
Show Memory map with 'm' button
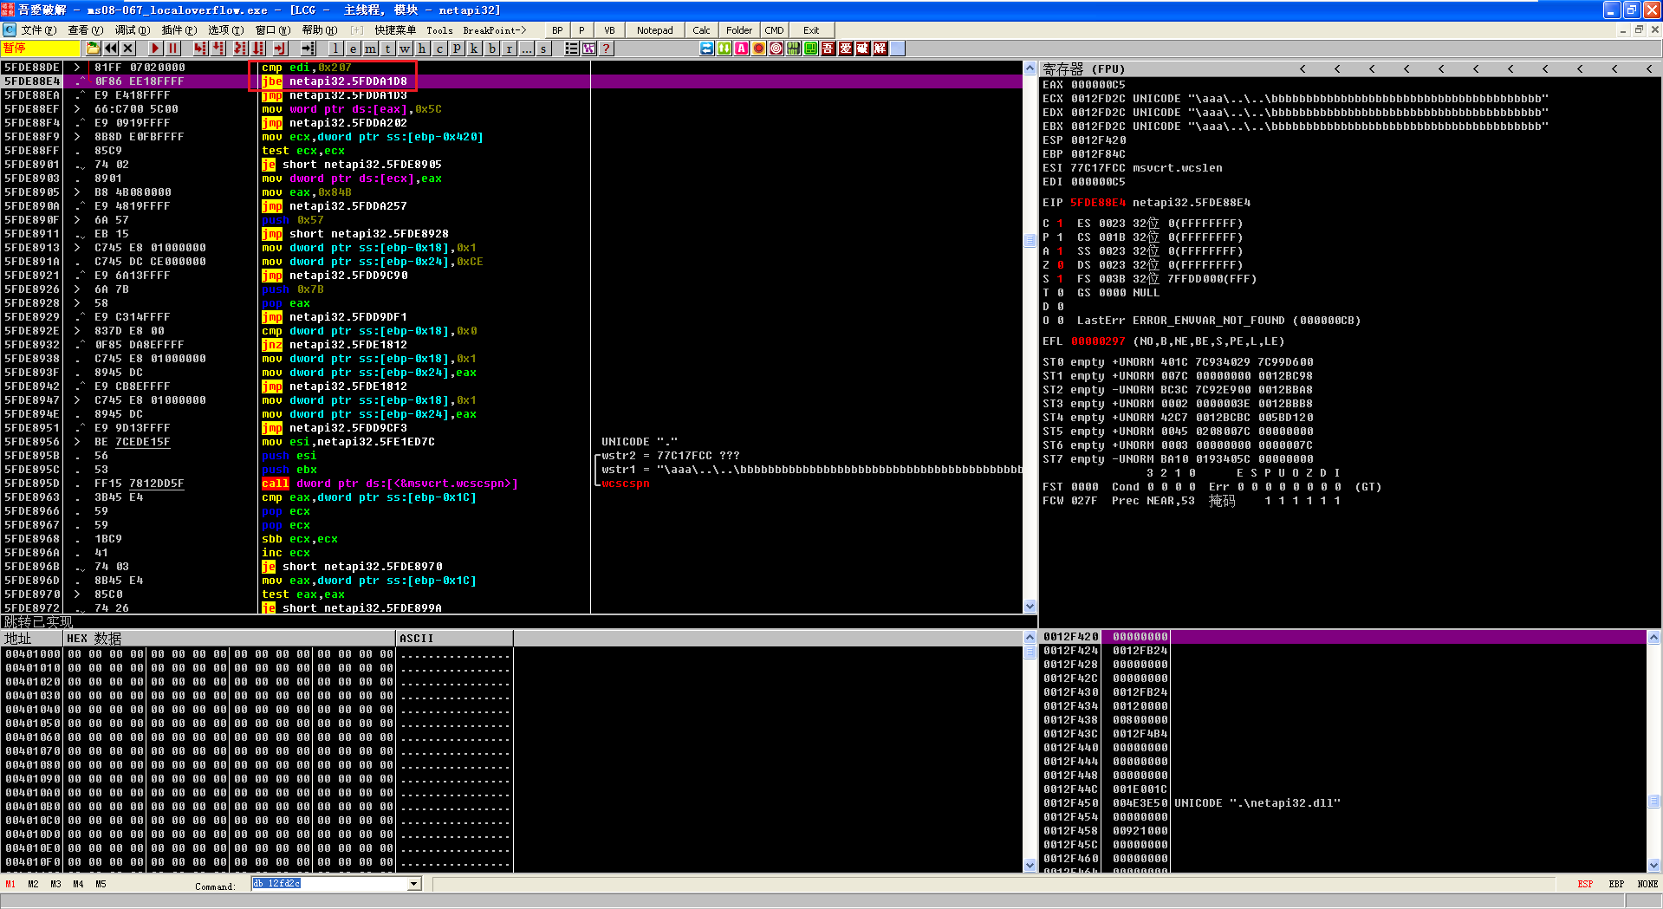pos(370,49)
